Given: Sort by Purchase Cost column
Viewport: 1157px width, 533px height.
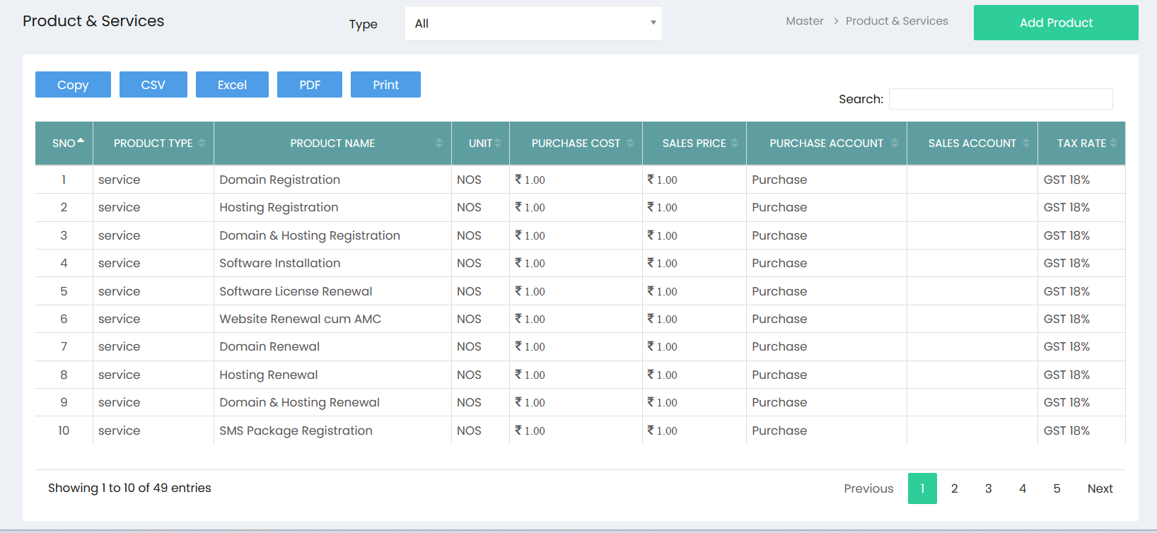Looking at the screenshot, I should [576, 143].
